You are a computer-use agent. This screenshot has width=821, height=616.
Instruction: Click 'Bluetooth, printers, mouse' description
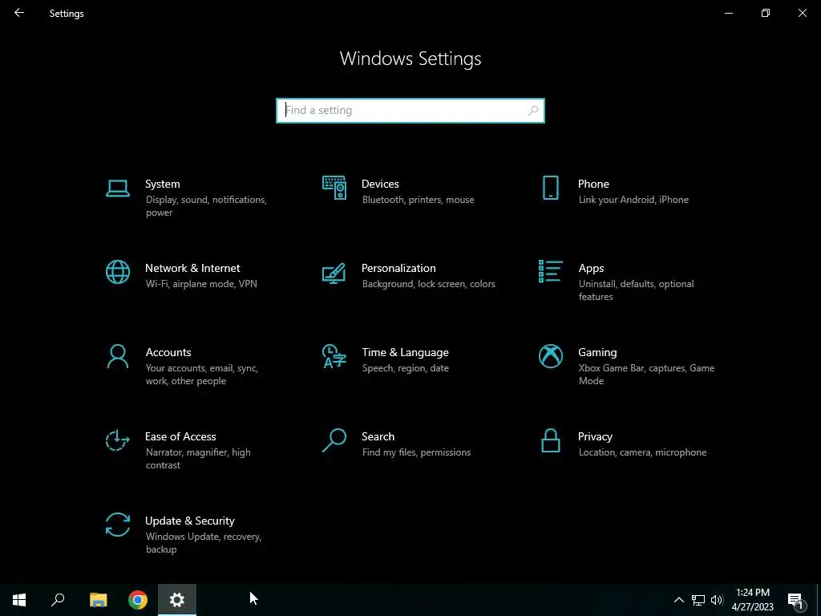click(418, 200)
